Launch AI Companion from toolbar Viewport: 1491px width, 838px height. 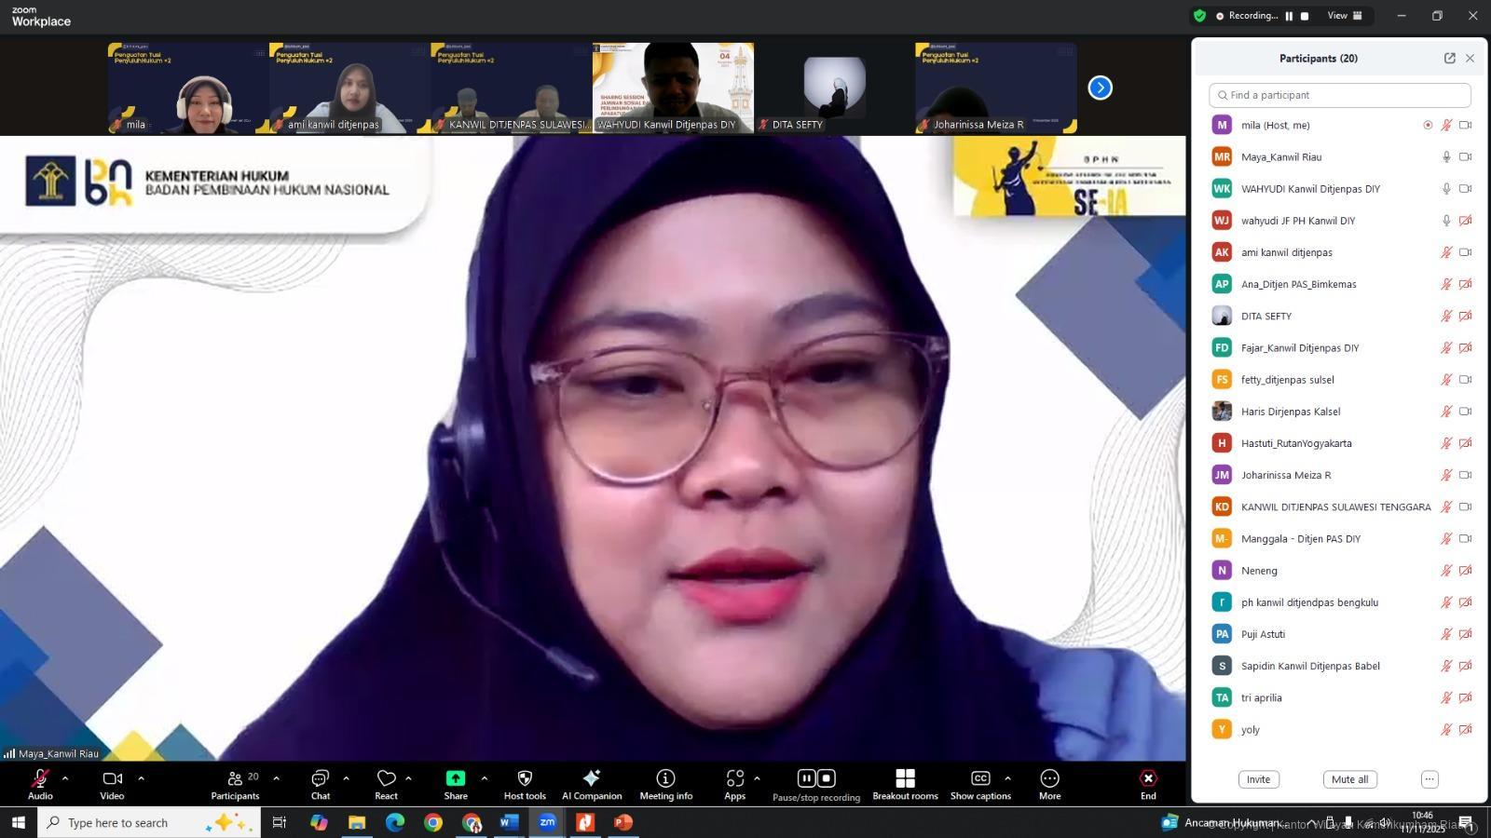pos(591,778)
